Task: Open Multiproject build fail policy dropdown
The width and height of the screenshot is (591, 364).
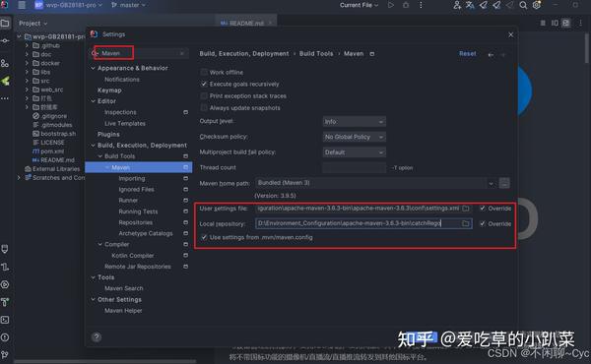Action: (354, 152)
